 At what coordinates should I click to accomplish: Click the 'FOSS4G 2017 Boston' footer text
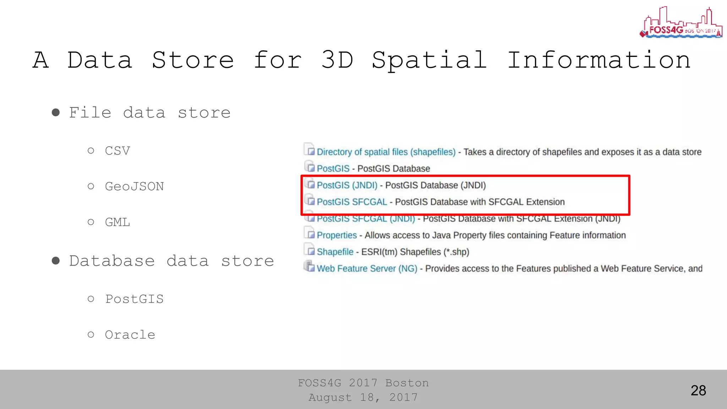363,383
